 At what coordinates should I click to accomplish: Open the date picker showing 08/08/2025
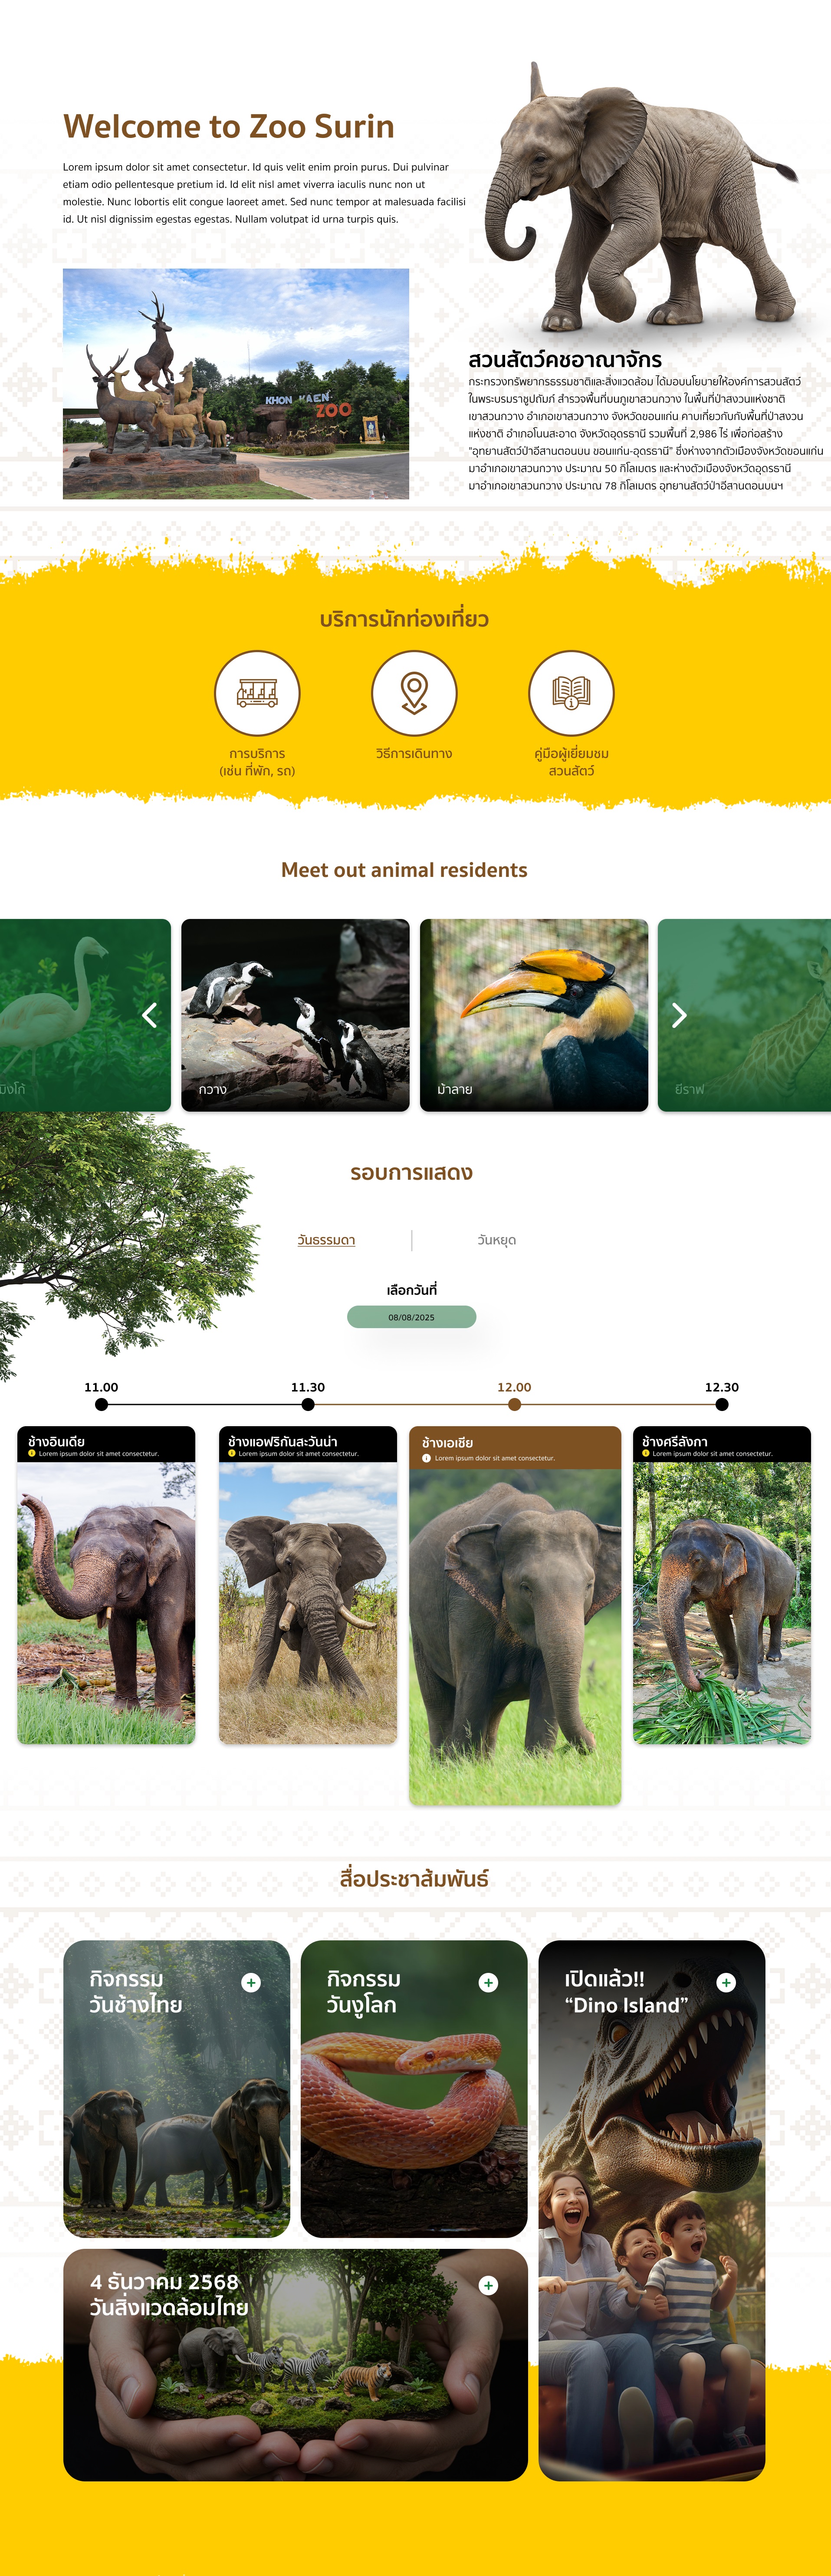[411, 1317]
